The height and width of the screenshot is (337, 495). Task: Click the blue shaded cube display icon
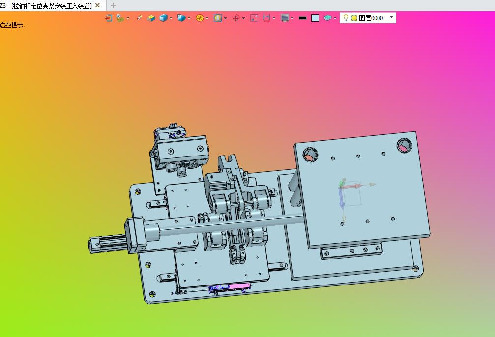click(x=163, y=18)
